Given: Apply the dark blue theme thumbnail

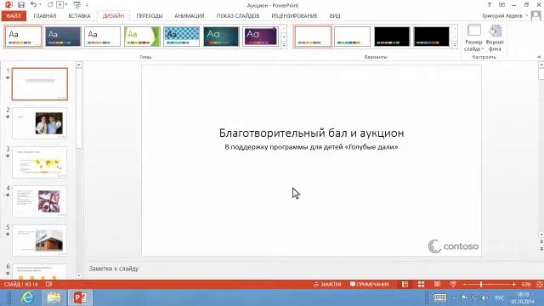Looking at the screenshot, I should click(63, 37).
